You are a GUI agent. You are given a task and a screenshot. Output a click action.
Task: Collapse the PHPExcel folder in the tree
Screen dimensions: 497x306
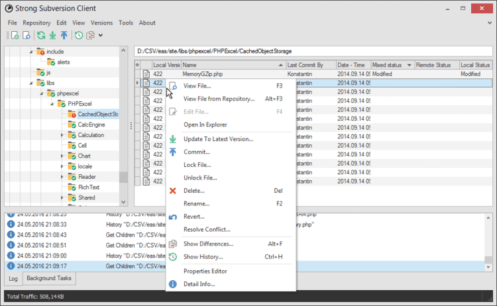pyautogui.click(x=52, y=104)
